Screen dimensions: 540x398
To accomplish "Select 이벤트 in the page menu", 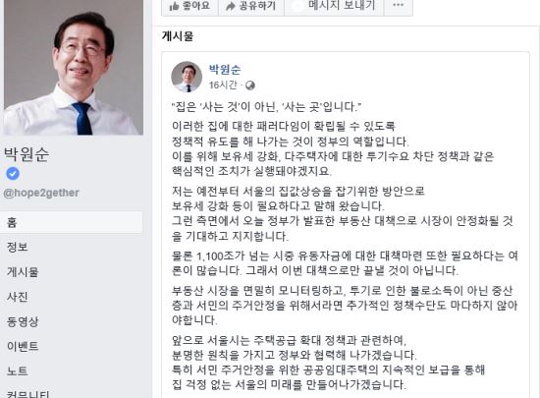I will [23, 346].
